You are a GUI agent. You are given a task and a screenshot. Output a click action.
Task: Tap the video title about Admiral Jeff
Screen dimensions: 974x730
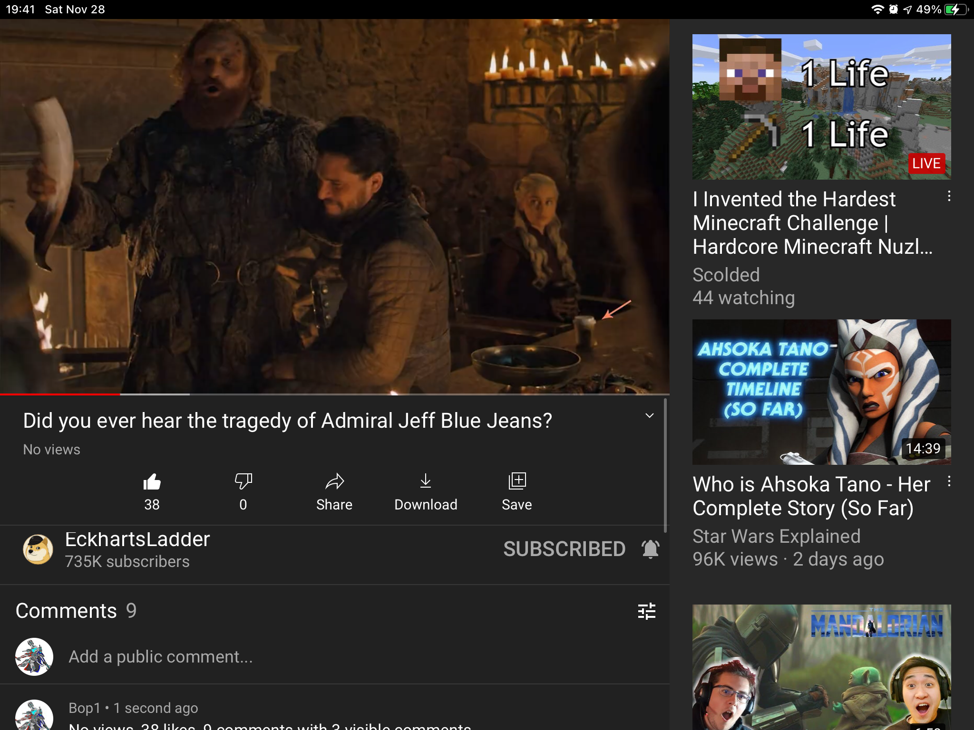[288, 421]
